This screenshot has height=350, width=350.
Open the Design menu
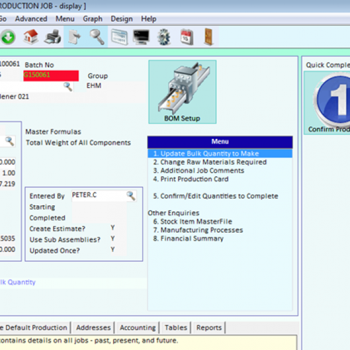click(122, 19)
